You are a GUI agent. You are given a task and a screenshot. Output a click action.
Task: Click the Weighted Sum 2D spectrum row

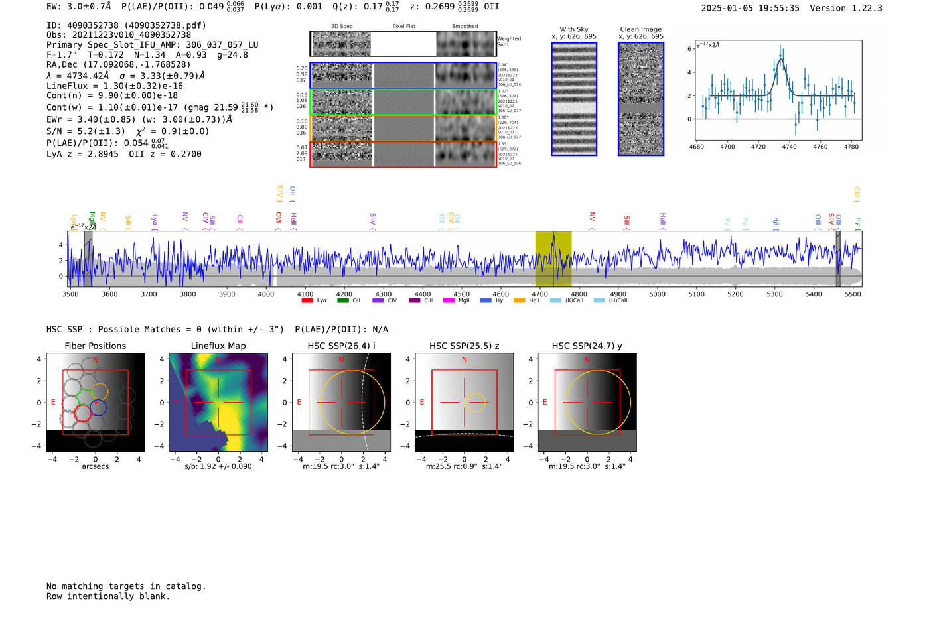point(403,44)
